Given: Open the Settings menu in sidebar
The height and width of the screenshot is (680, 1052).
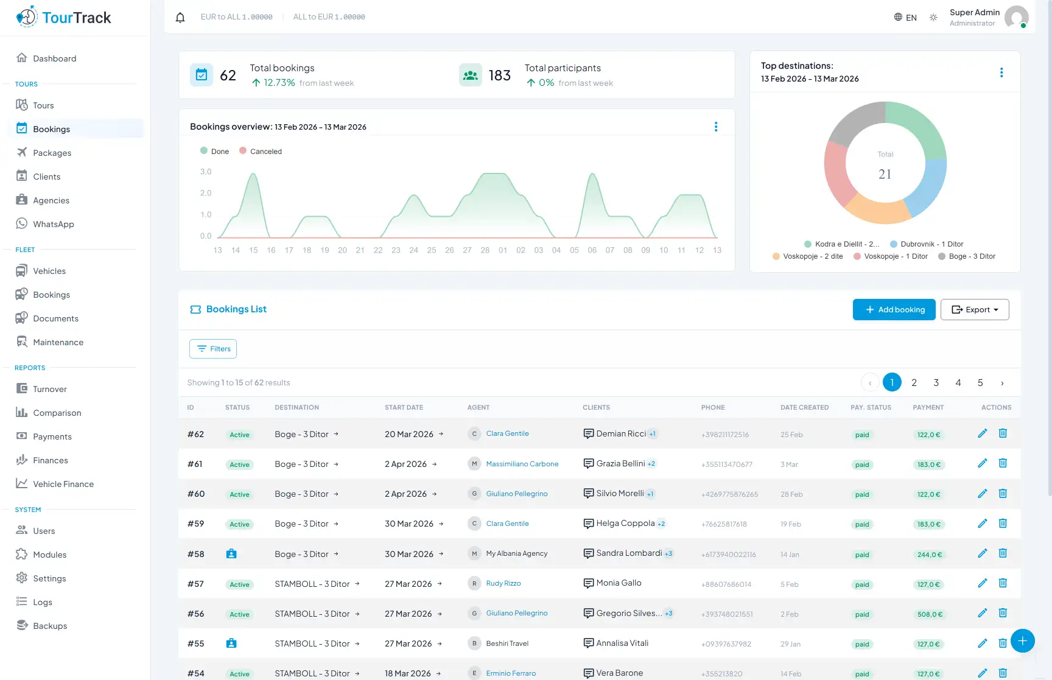Looking at the screenshot, I should tap(49, 578).
